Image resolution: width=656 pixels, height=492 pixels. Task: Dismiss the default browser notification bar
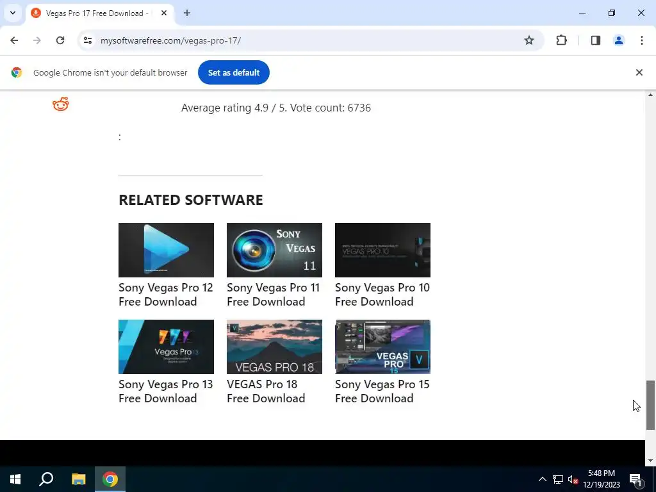(x=639, y=72)
